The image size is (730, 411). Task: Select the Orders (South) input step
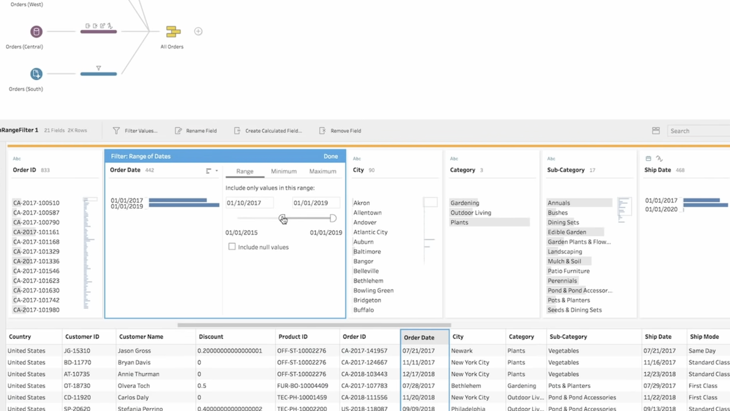click(36, 73)
